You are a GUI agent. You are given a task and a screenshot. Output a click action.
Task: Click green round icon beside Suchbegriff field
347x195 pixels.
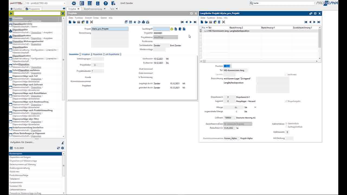(172, 29)
